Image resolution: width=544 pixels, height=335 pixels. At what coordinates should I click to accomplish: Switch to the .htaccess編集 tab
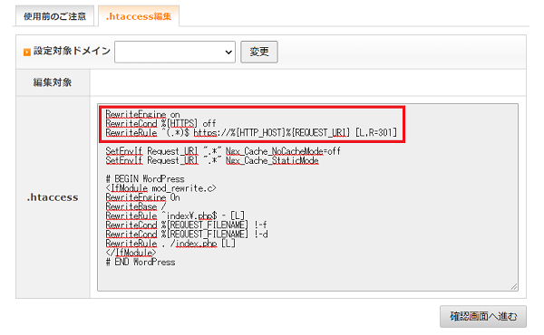139,16
